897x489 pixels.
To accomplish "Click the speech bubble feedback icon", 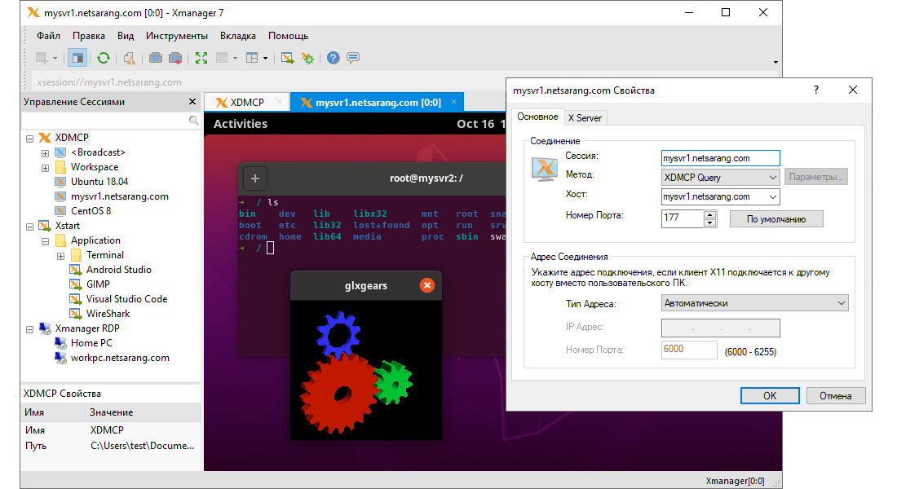I will pyautogui.click(x=354, y=58).
